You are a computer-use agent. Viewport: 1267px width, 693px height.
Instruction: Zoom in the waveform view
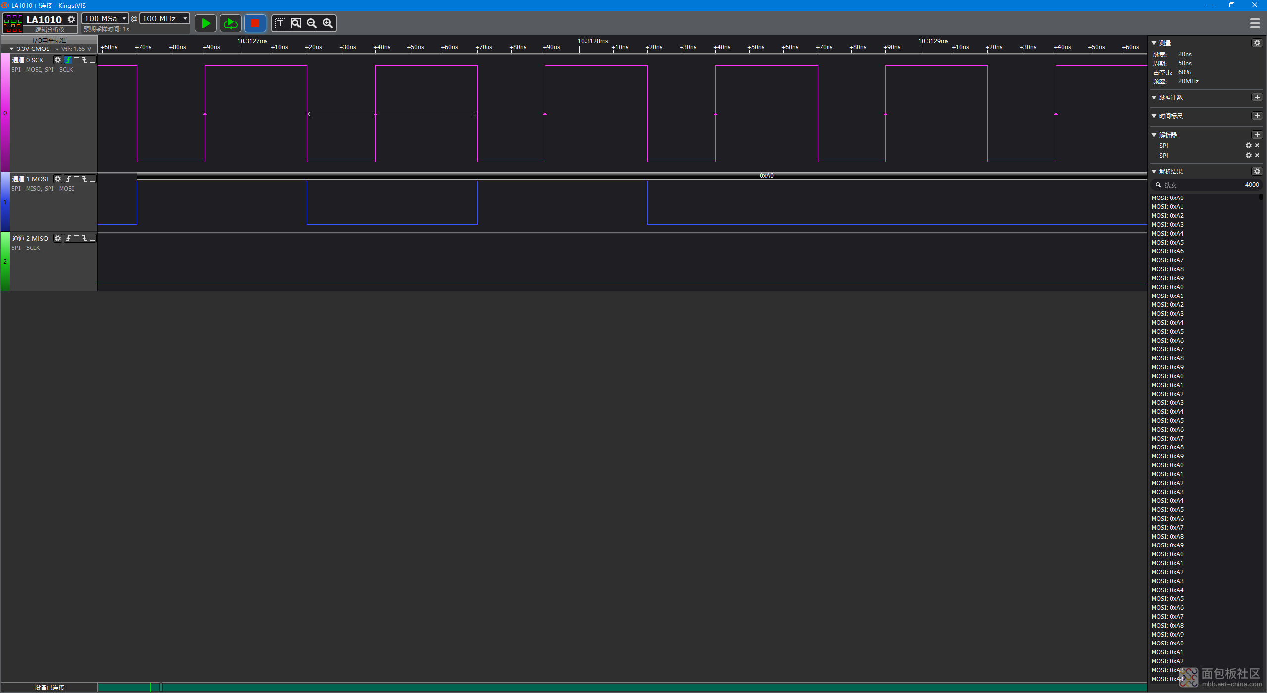coord(328,23)
